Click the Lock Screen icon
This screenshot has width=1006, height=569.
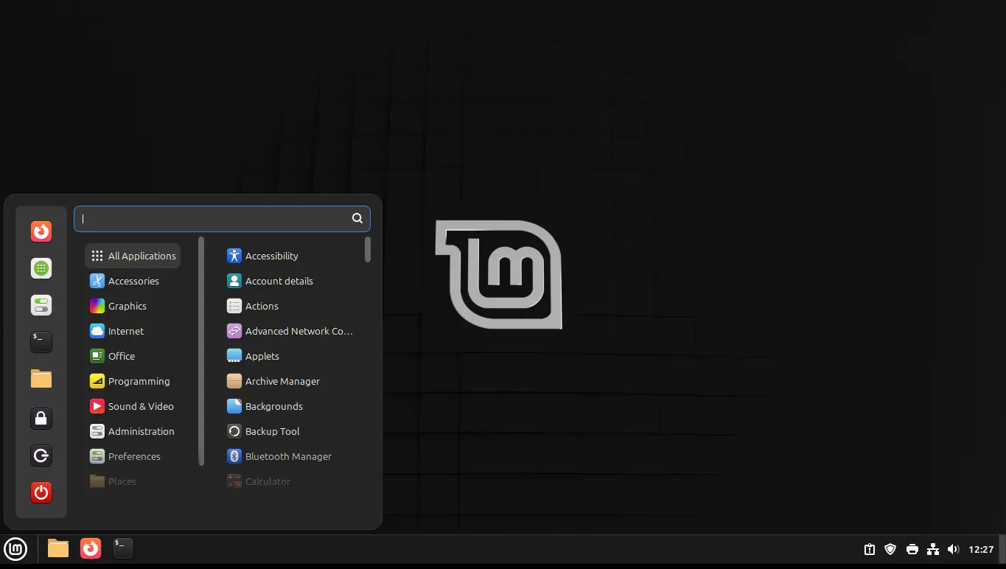[41, 419]
